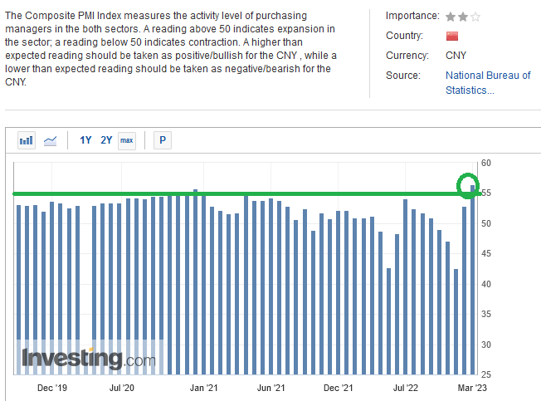541x401 pixels.
Task: Click the Dec '21 x-axis label
Action: pyautogui.click(x=339, y=388)
